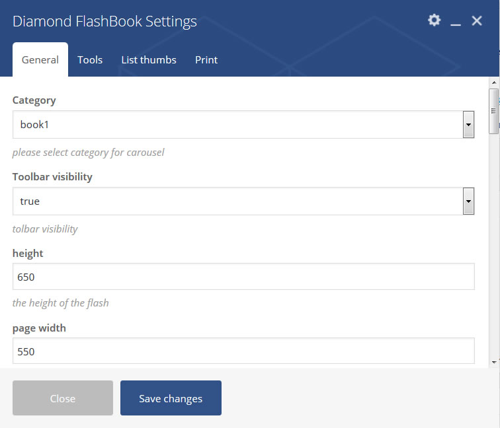Click the 'height' field label
This screenshot has height=428, width=500.
point(28,254)
